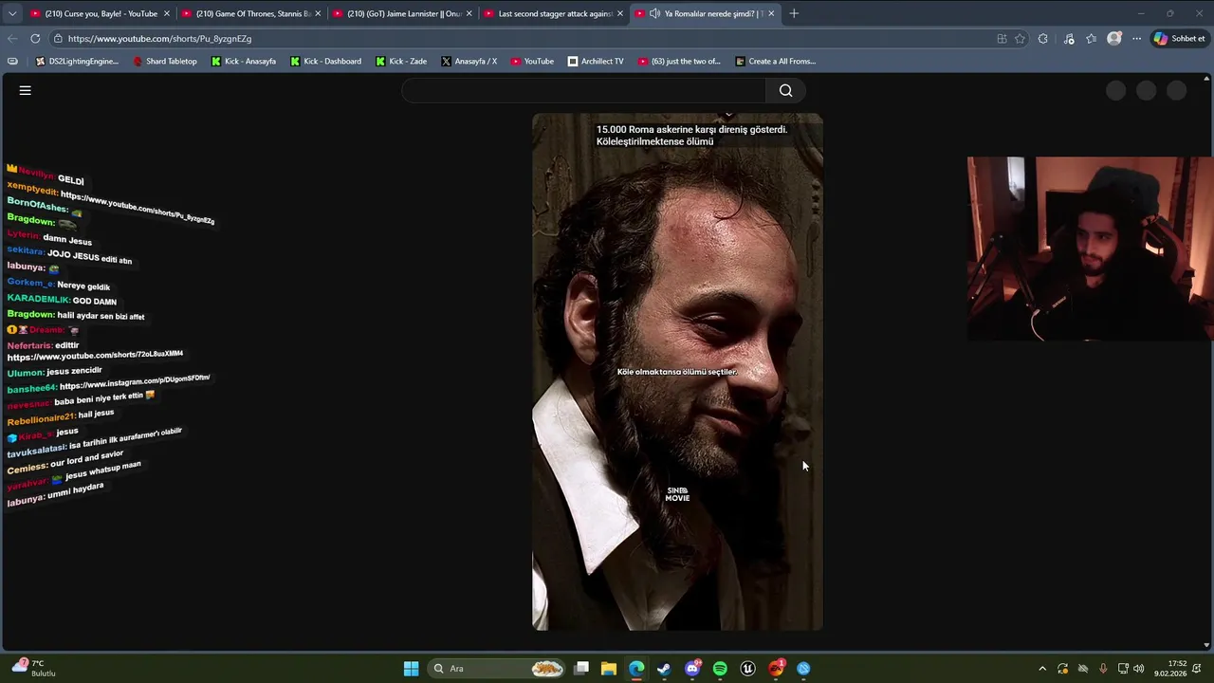
Task: Open the DS2LightingEngine bookmark
Action: click(x=77, y=62)
